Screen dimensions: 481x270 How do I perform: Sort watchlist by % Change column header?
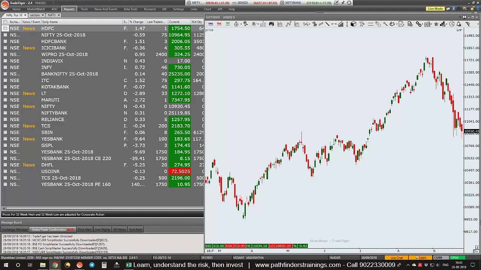pos(137,22)
